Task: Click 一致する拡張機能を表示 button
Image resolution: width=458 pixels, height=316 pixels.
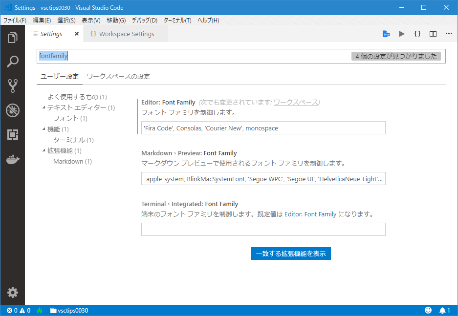Action: coord(291,253)
